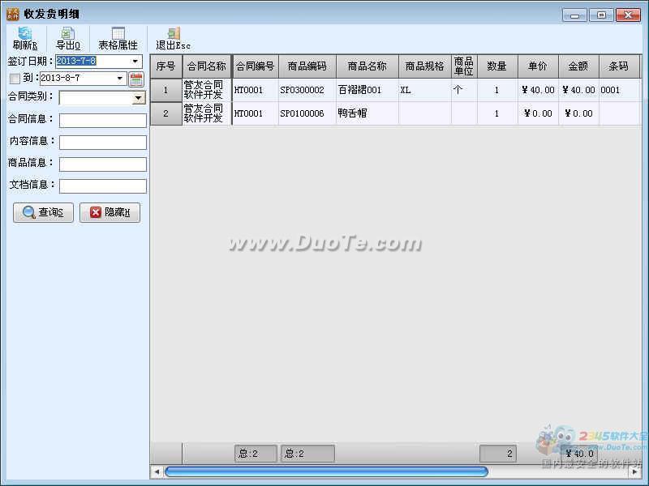
Task: Click the 隐藏H hide button
Action: 110,212
